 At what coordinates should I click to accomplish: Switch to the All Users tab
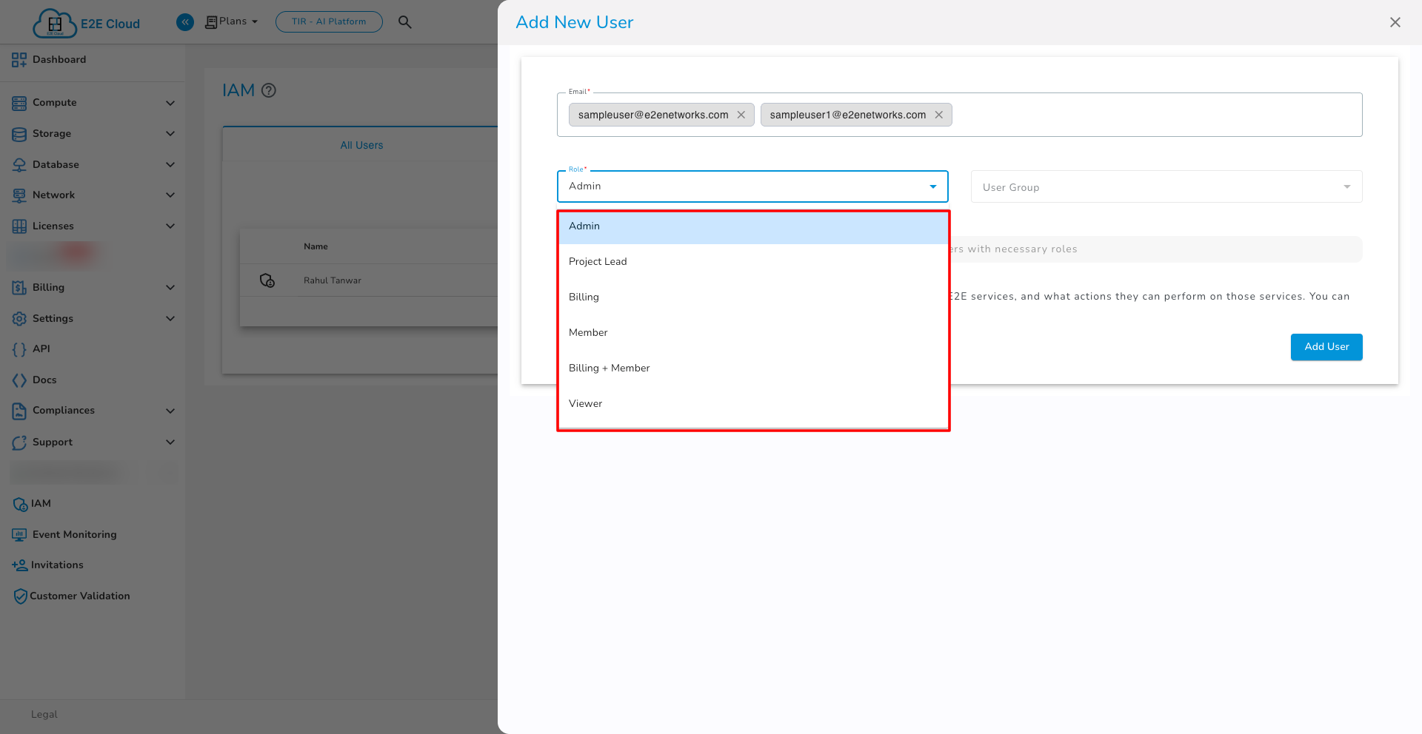click(x=361, y=145)
